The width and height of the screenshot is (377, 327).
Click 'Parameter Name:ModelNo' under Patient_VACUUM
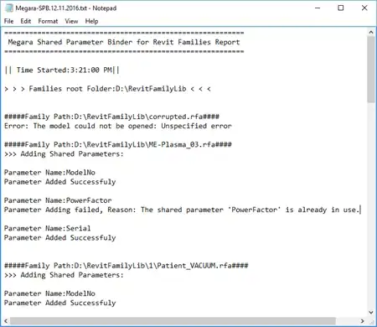point(49,293)
